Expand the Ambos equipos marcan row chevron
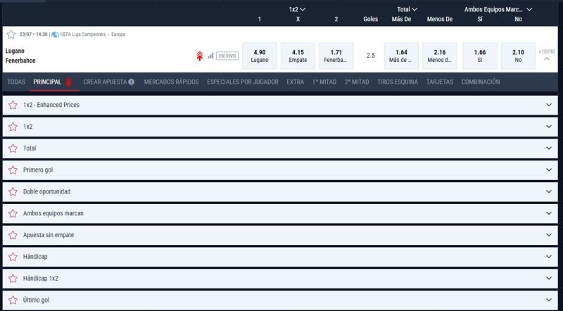563x311 pixels. click(549, 213)
